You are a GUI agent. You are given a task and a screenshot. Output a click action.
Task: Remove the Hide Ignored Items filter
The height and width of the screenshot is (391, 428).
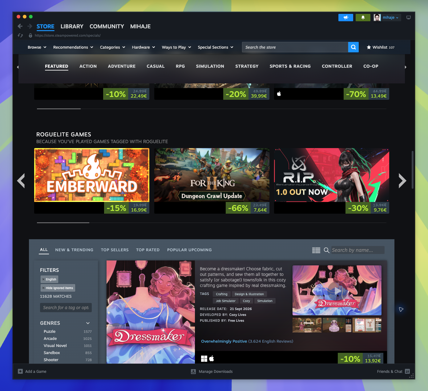(43, 288)
